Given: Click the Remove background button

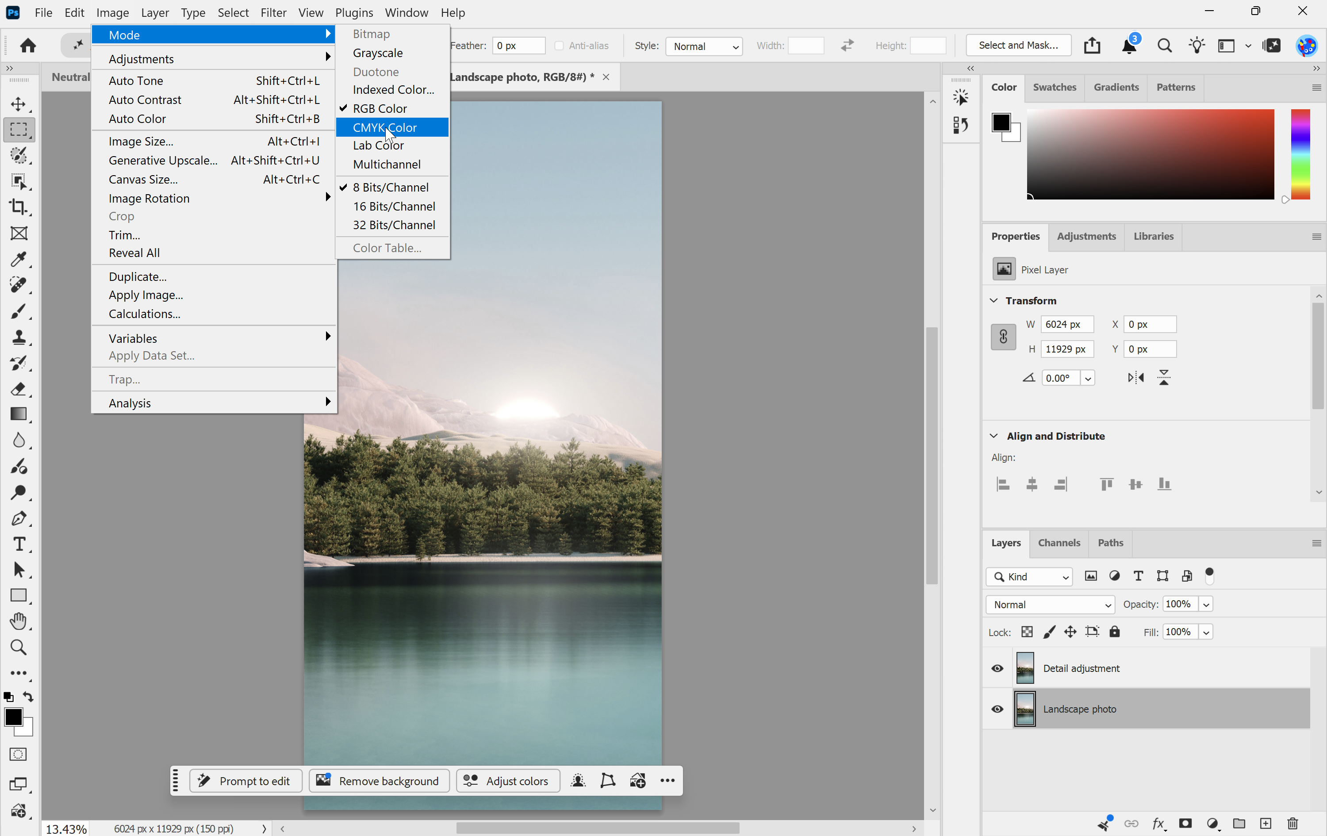Looking at the screenshot, I should point(379,780).
